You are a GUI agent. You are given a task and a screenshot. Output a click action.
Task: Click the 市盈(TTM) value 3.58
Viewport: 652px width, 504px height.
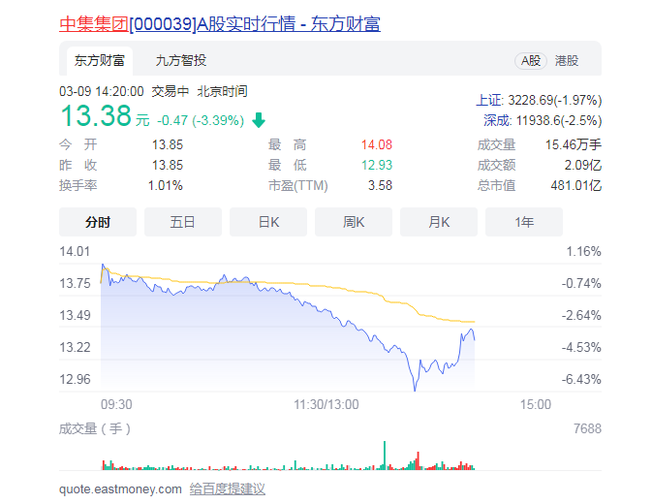coord(380,185)
